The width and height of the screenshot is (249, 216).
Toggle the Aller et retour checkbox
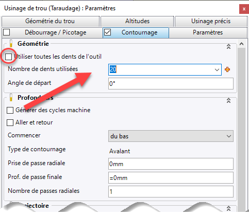10,123
